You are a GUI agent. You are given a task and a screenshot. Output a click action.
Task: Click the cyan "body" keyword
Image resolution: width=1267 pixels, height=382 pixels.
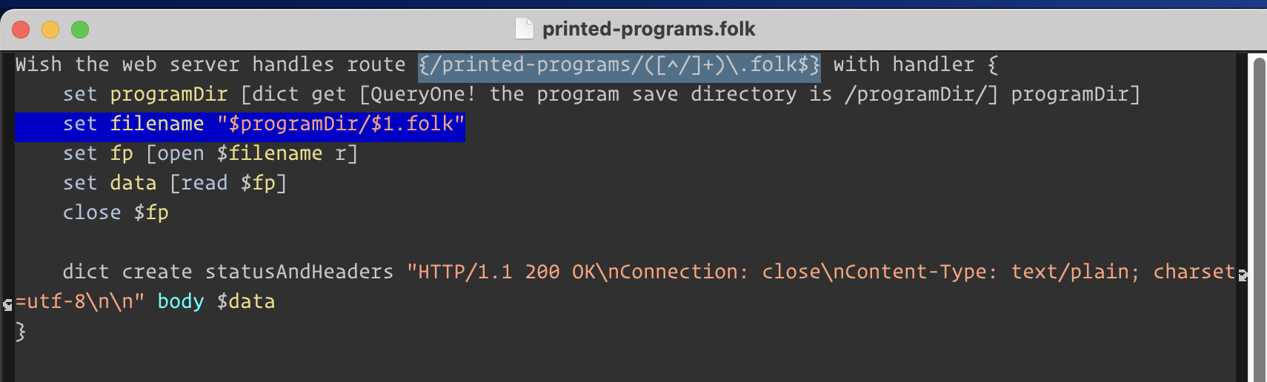coord(180,302)
